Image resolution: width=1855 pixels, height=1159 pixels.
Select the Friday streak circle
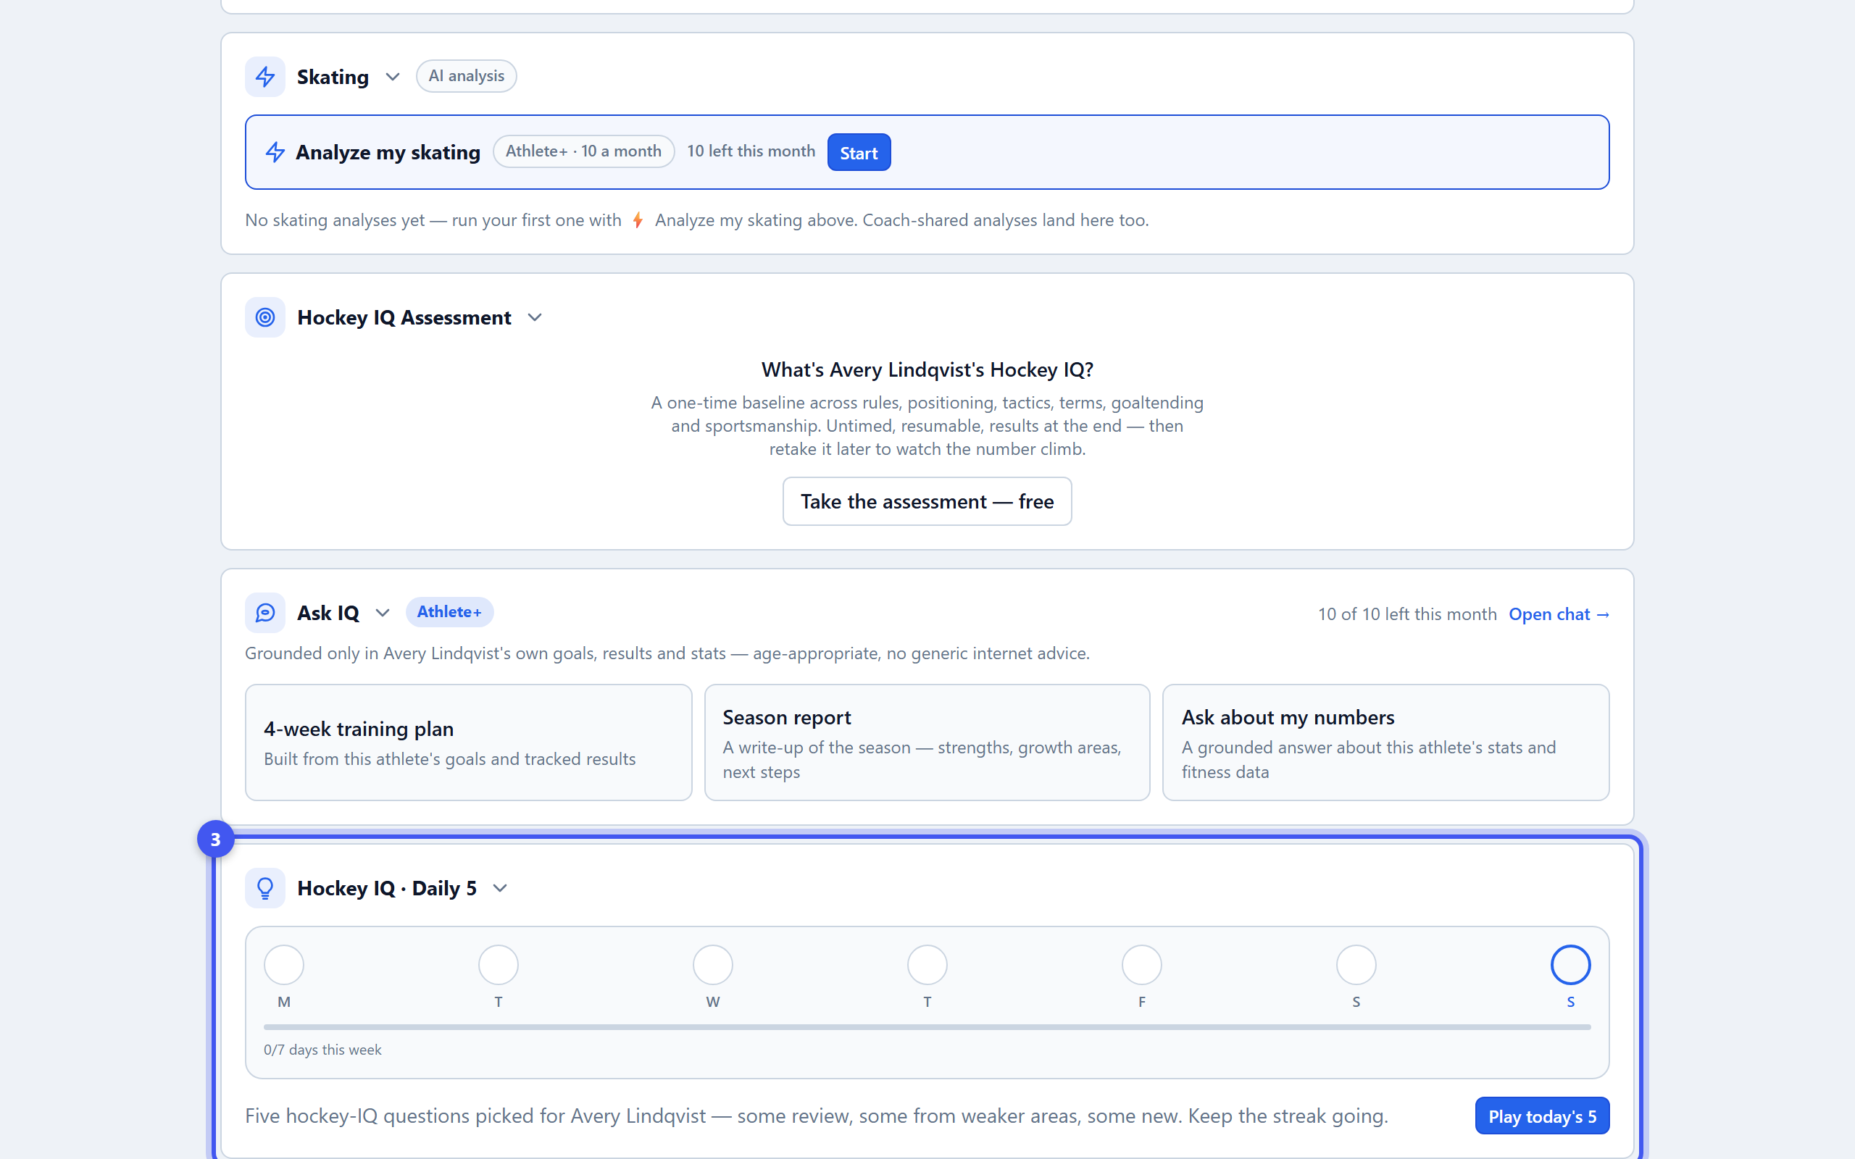coord(1141,964)
